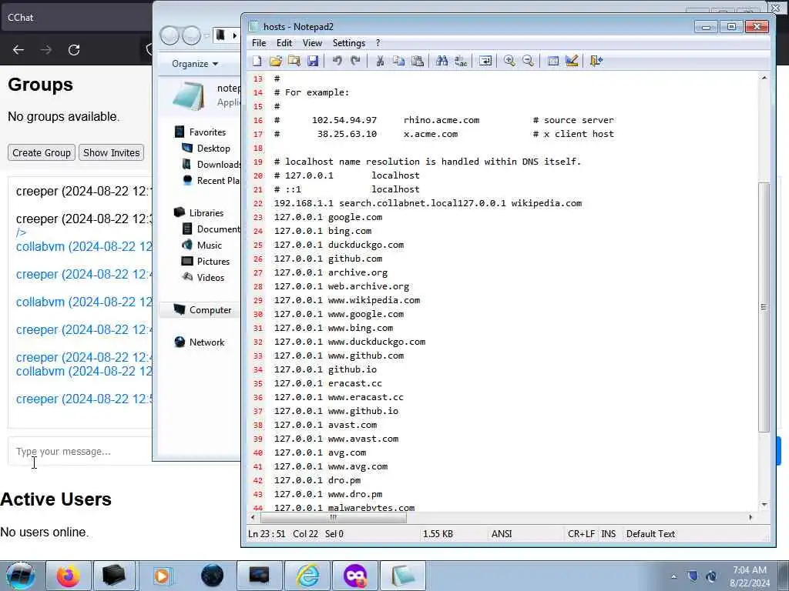
Task: Click the browser reload icon in CChat window
Action: click(74, 50)
